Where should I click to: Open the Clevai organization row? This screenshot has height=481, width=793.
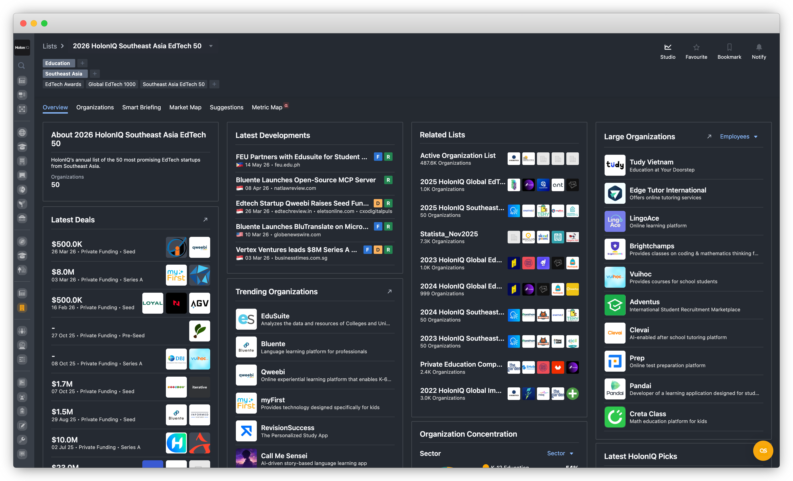pyautogui.click(x=683, y=333)
